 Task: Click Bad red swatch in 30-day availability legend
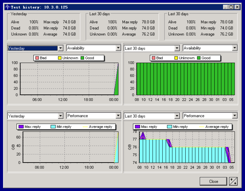tap(154, 58)
